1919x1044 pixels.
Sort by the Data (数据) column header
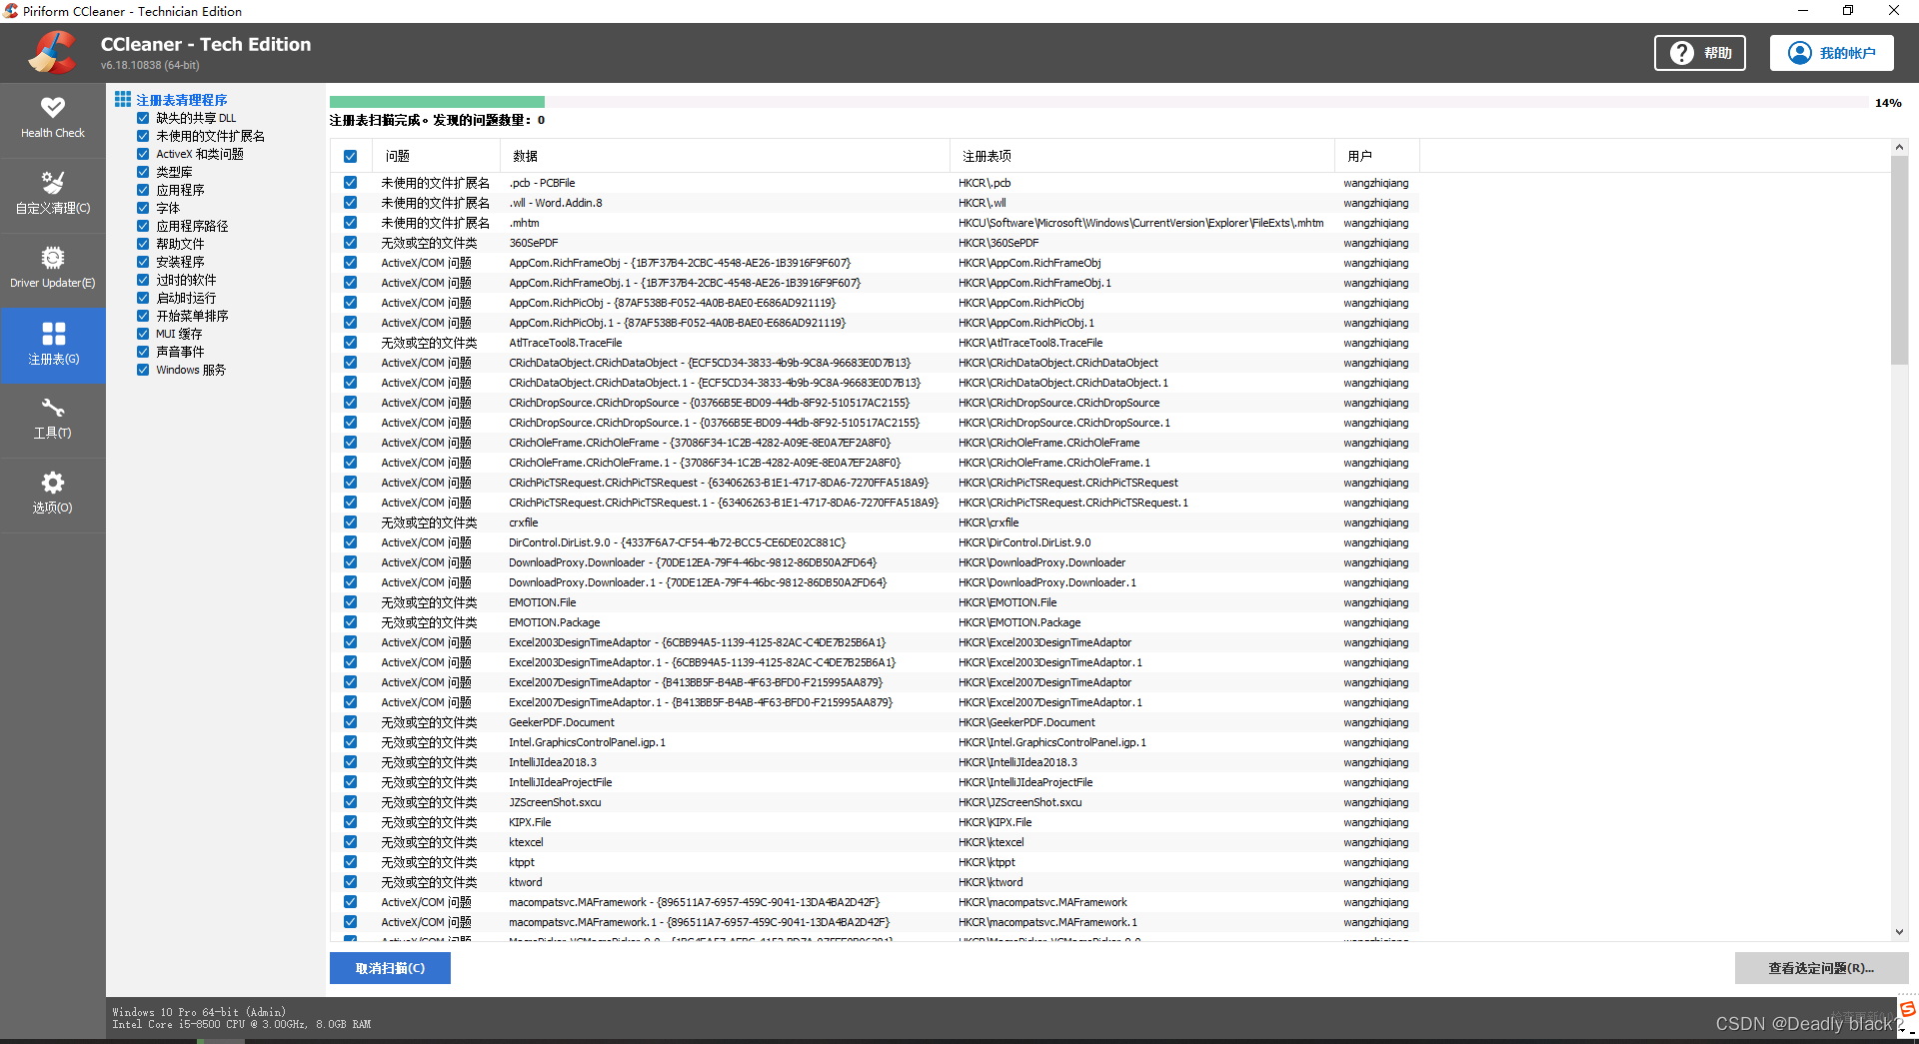pyautogui.click(x=725, y=156)
